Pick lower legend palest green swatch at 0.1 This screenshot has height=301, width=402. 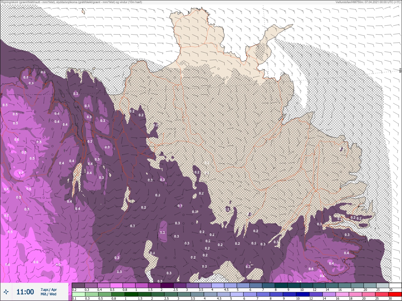(x=79, y=294)
